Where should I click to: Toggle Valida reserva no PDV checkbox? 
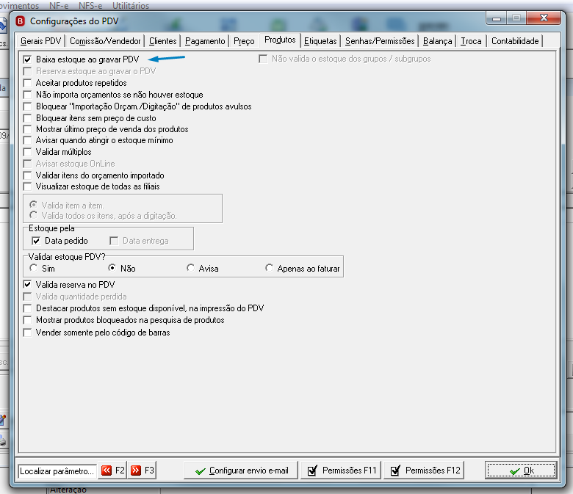tap(27, 284)
